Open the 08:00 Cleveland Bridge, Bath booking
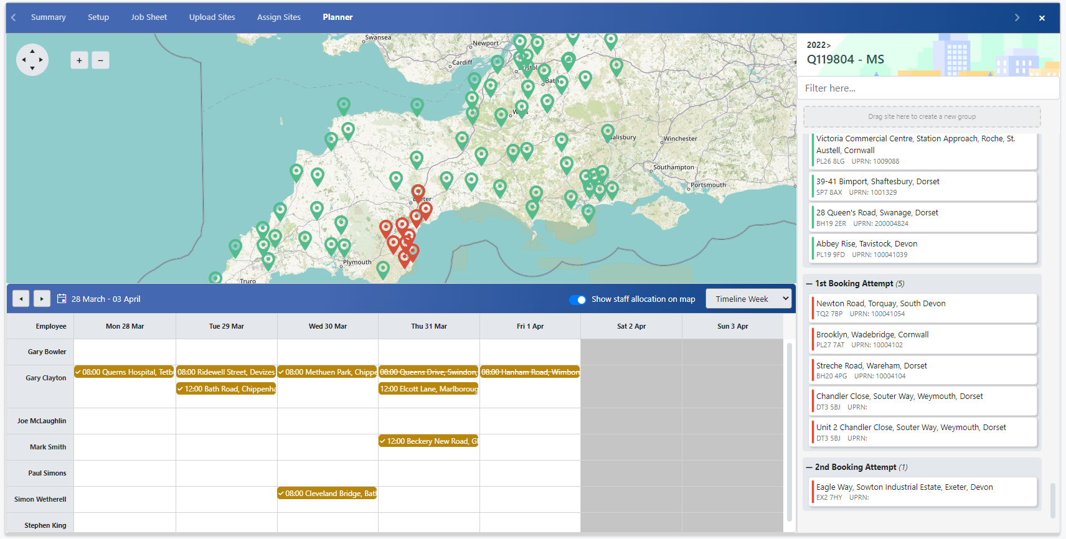The width and height of the screenshot is (1066, 539). coord(328,494)
